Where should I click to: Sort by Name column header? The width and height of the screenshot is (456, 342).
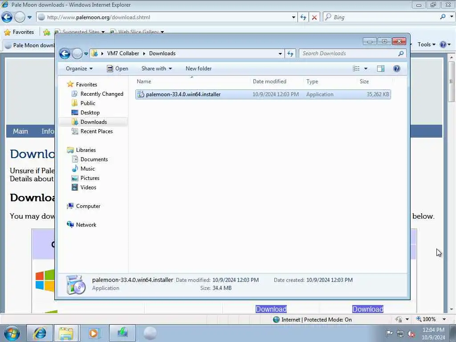(x=192, y=81)
